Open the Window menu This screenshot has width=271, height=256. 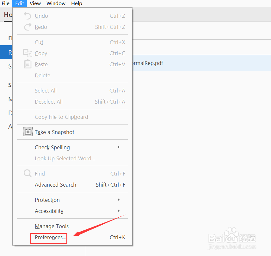56,3
